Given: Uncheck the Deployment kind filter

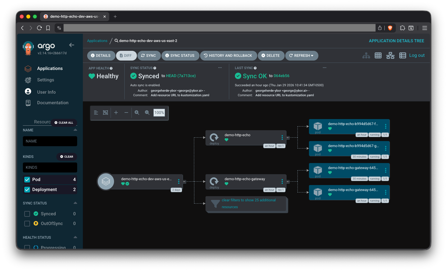Looking at the screenshot, I should [27, 190].
